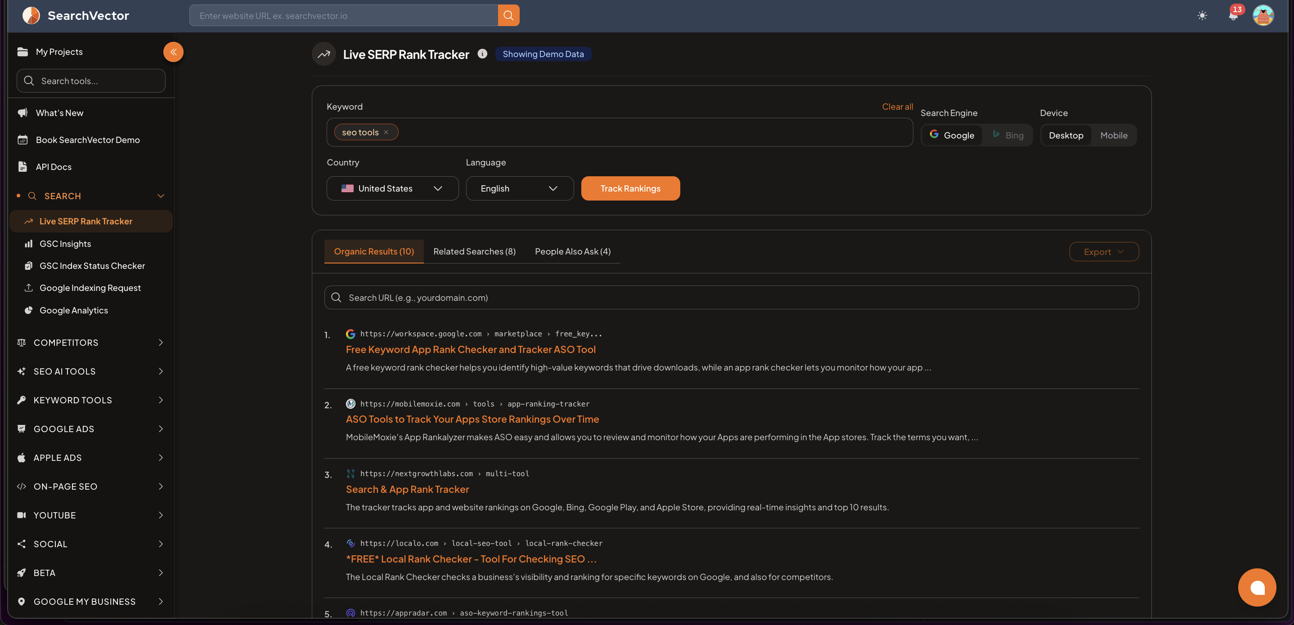Select Bing as search engine
The image size is (1294, 625).
1008,135
